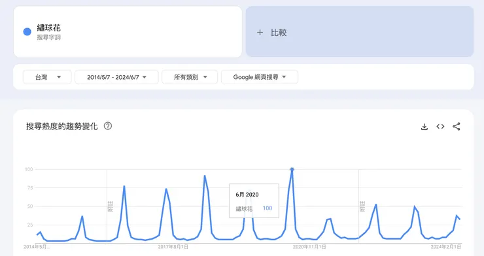Click the 50 y-axis label

(x=30, y=206)
